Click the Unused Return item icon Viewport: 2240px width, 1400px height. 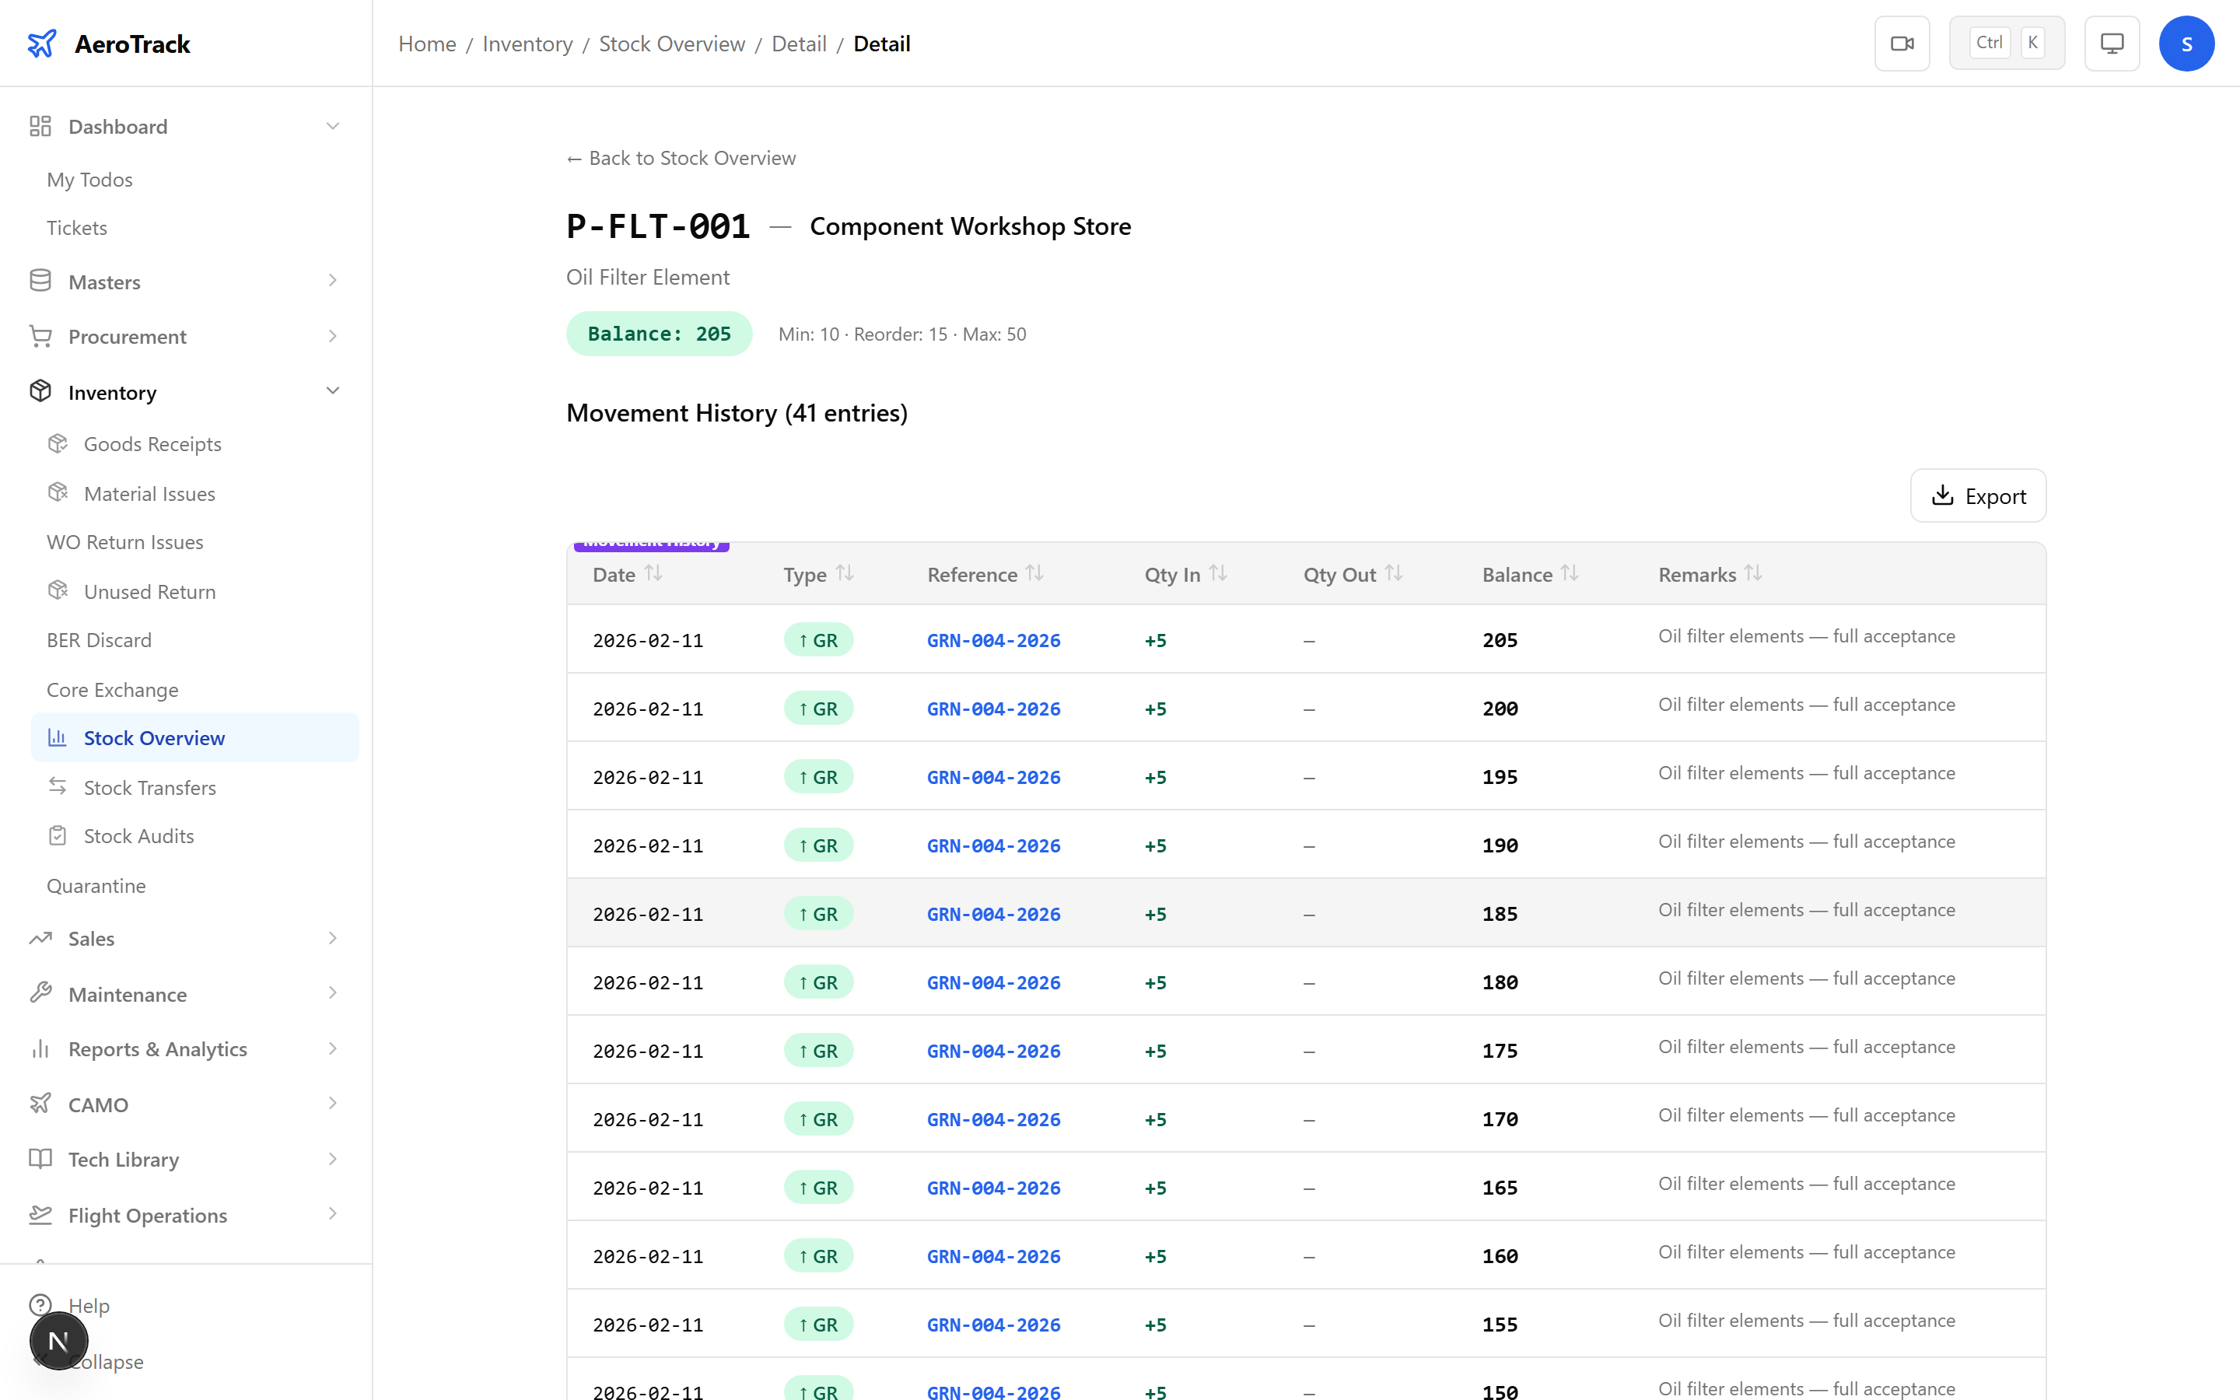pyautogui.click(x=58, y=591)
